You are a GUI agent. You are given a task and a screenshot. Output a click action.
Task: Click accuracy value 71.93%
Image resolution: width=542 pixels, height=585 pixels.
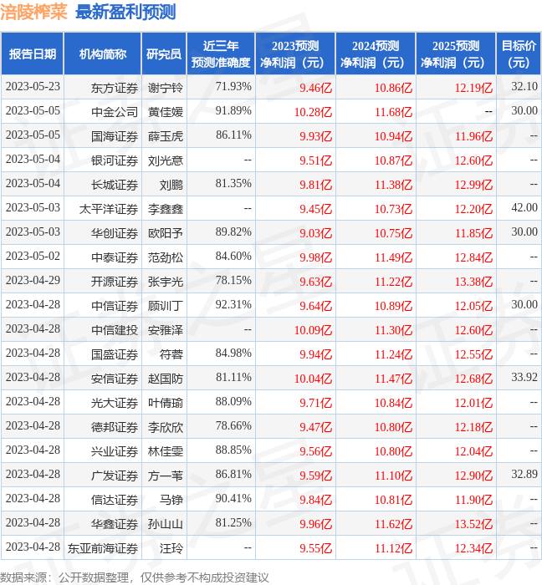click(x=233, y=87)
